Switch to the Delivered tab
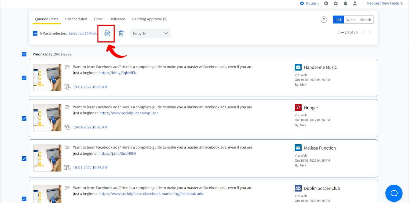Image resolution: width=409 pixels, height=203 pixels. 117,19
